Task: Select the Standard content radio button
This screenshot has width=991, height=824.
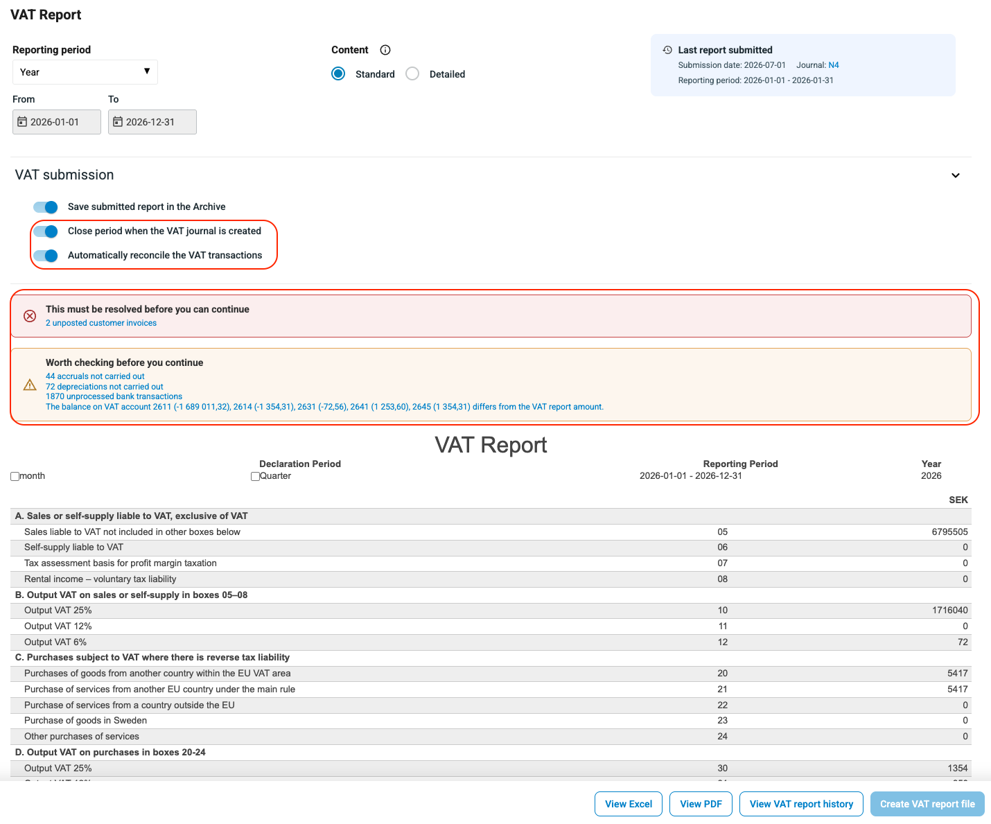Action: click(x=338, y=74)
